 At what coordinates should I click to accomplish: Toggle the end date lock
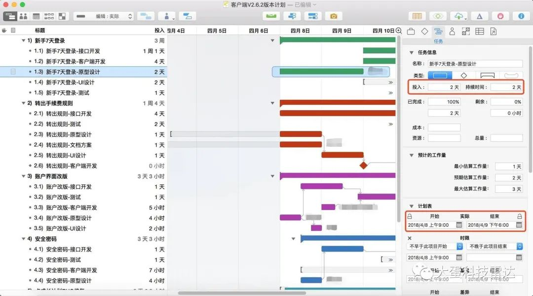519,216
